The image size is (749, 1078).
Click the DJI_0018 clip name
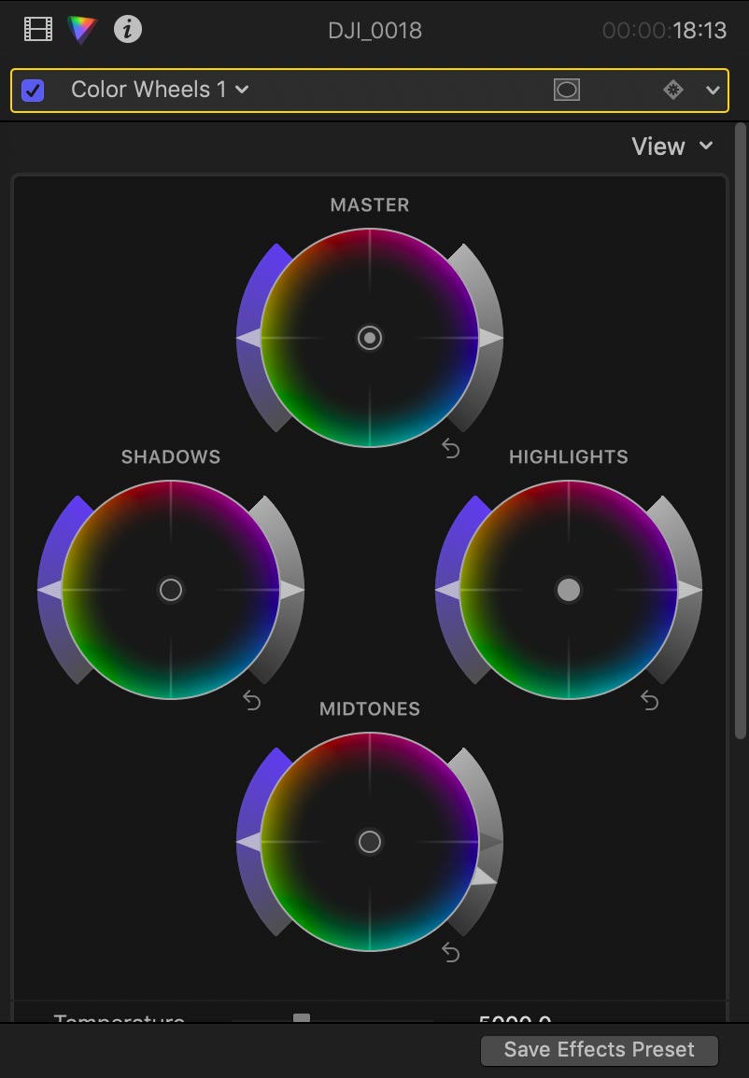pyautogui.click(x=374, y=30)
